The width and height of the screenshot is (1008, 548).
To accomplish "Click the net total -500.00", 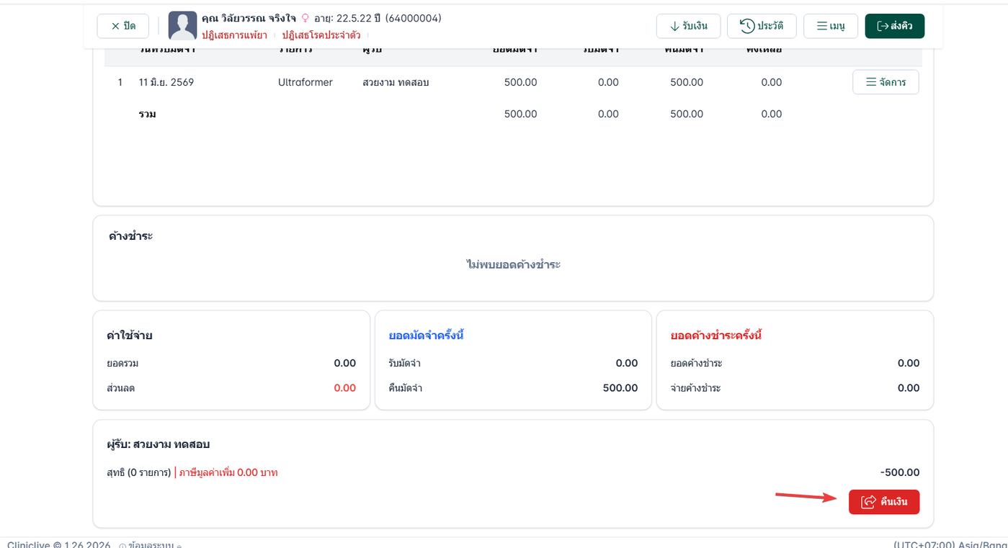I will (900, 473).
